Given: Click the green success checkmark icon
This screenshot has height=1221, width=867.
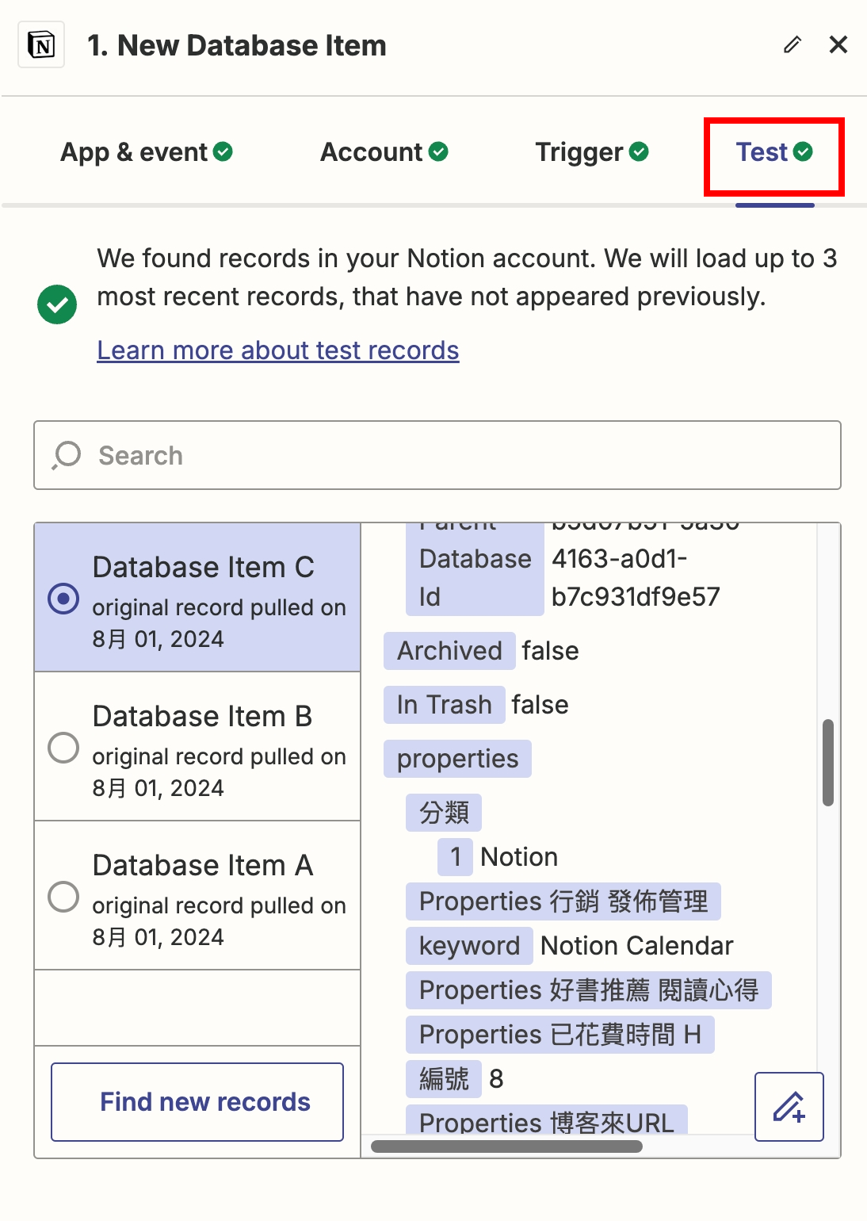Looking at the screenshot, I should point(57,304).
